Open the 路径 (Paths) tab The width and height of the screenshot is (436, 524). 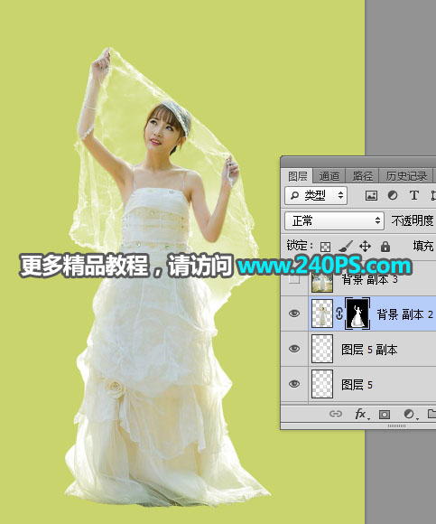point(362,176)
